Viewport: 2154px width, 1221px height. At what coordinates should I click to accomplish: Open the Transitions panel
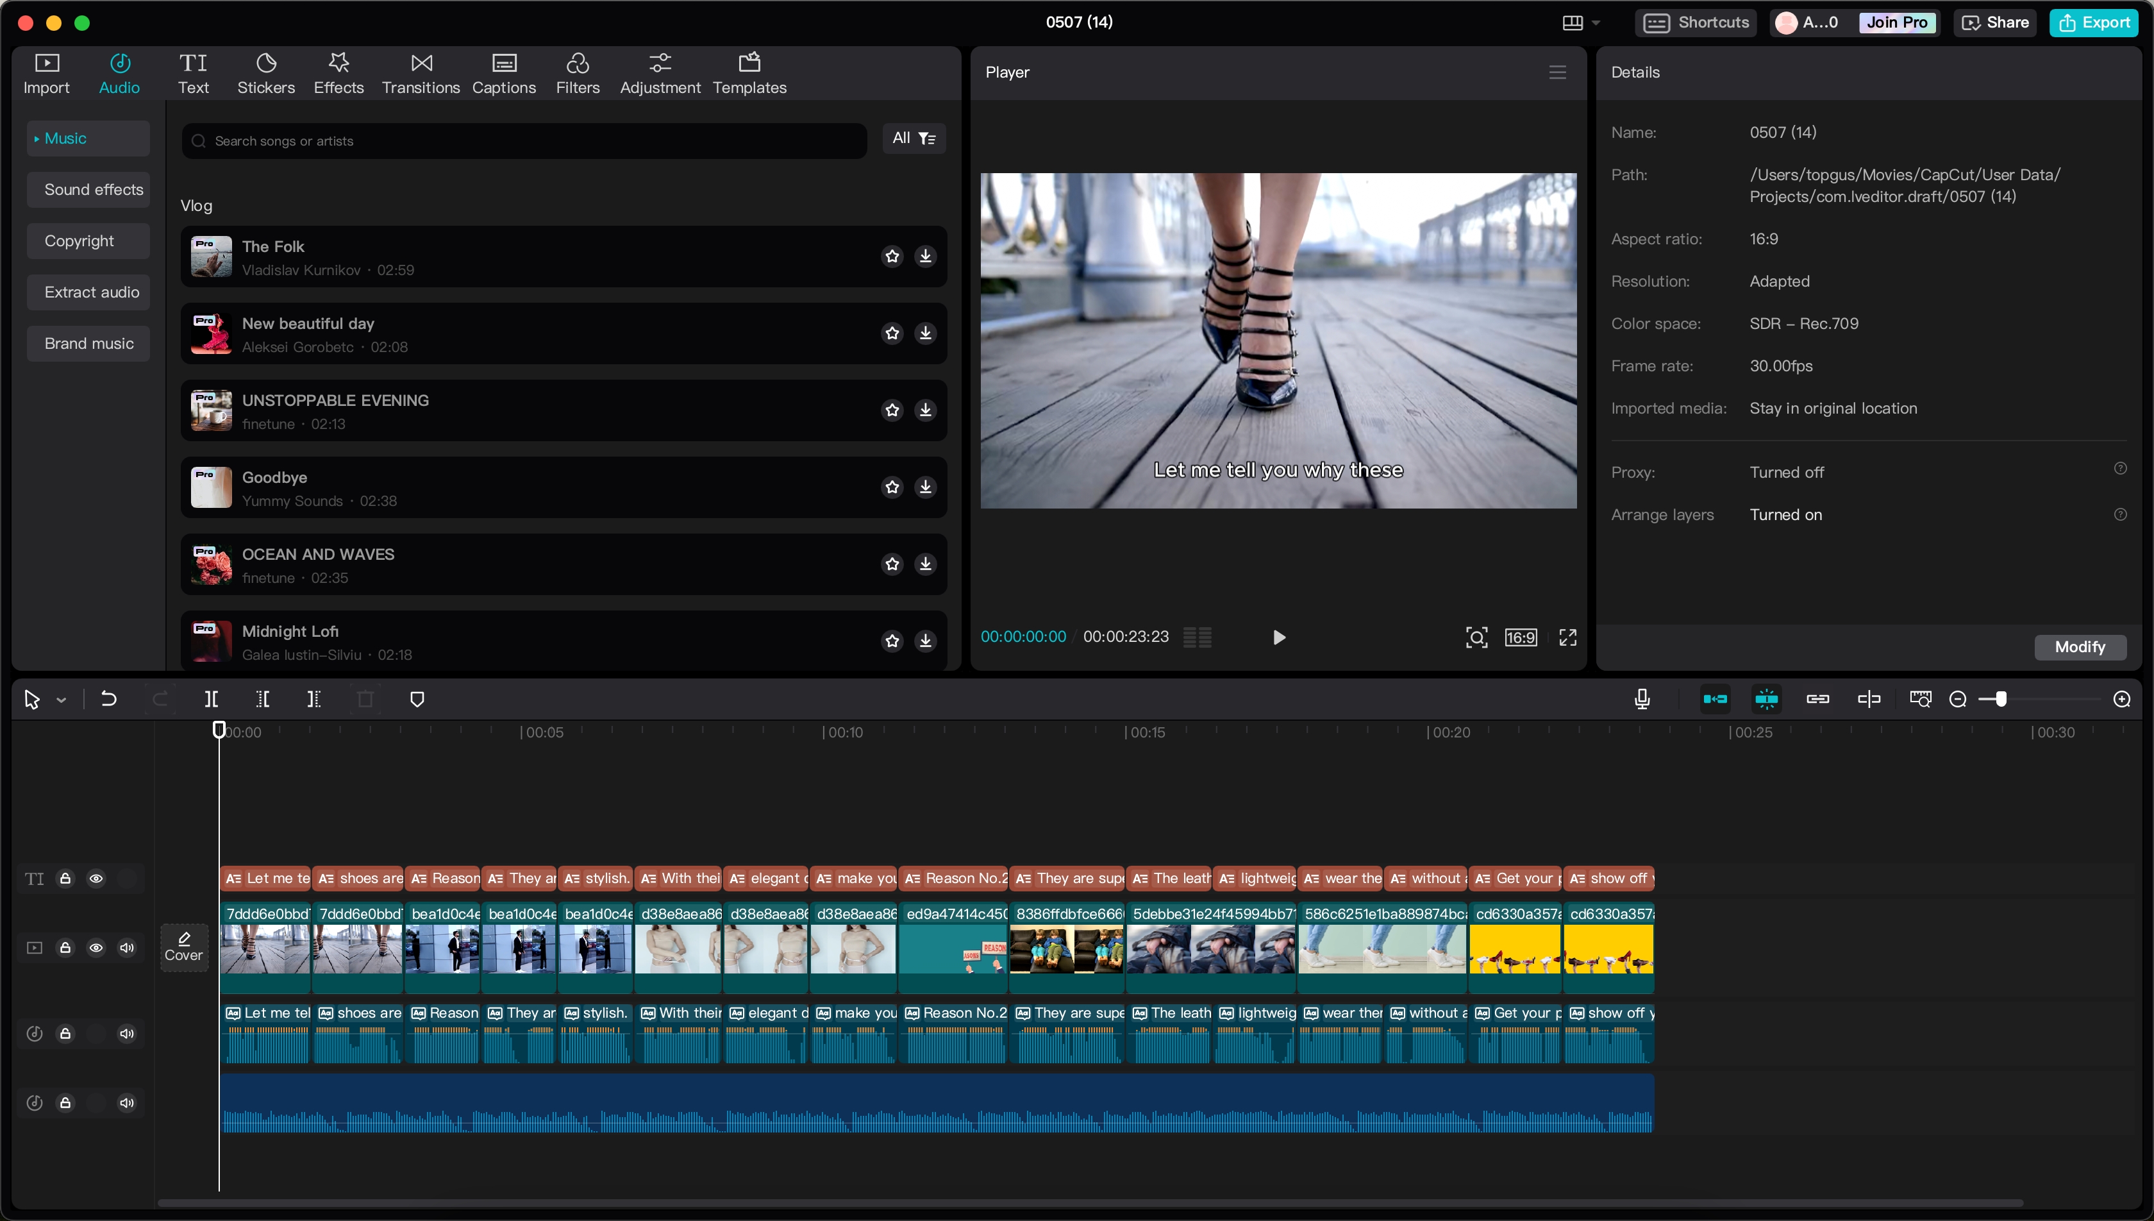click(x=421, y=73)
